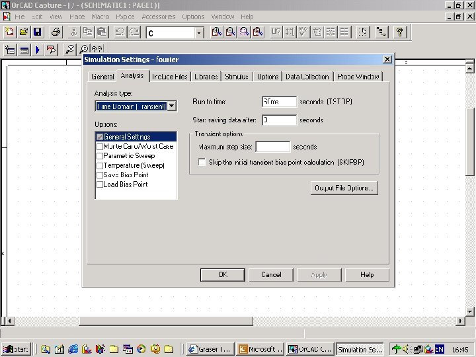Screen dimensions: 476x357
Task: Open the Accessories menu
Action: (x=159, y=17)
